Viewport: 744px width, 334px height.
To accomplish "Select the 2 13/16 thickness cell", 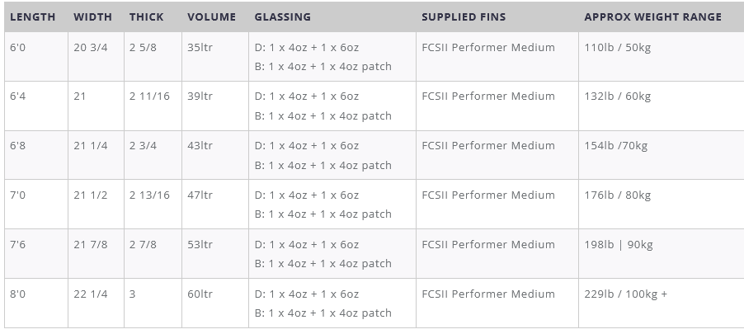I will click(x=149, y=195).
